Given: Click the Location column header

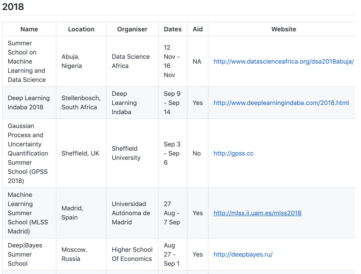Looking at the screenshot, I should pos(81,29).
